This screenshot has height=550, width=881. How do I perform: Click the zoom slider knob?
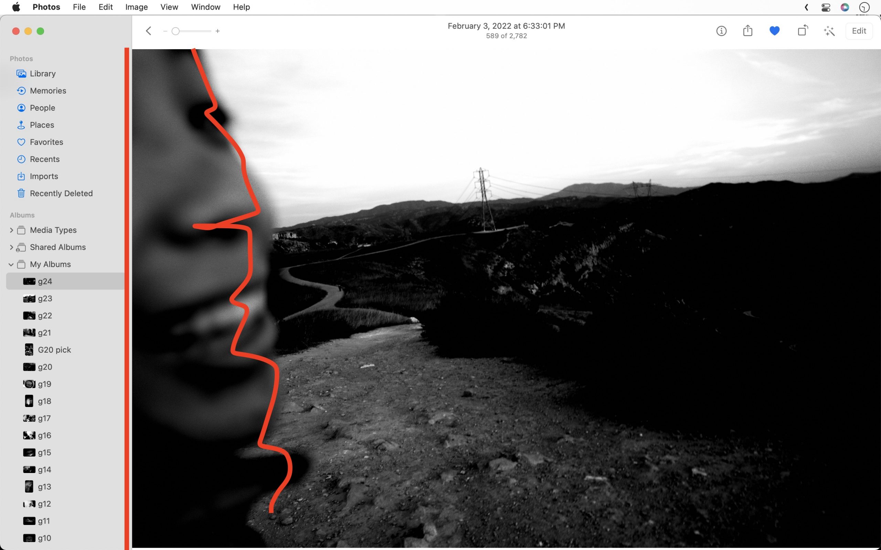176,31
